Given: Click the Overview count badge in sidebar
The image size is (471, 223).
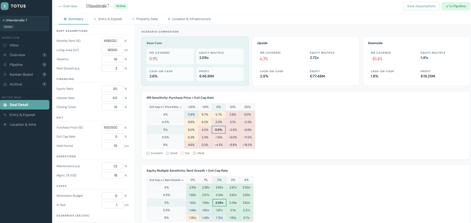Looking at the screenshot, I should (x=44, y=55).
